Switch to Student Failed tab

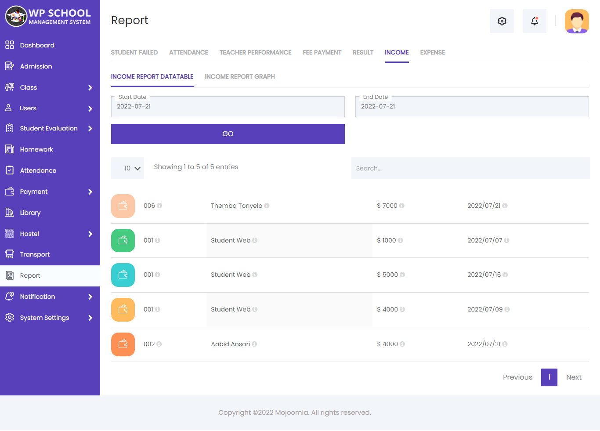(x=134, y=52)
